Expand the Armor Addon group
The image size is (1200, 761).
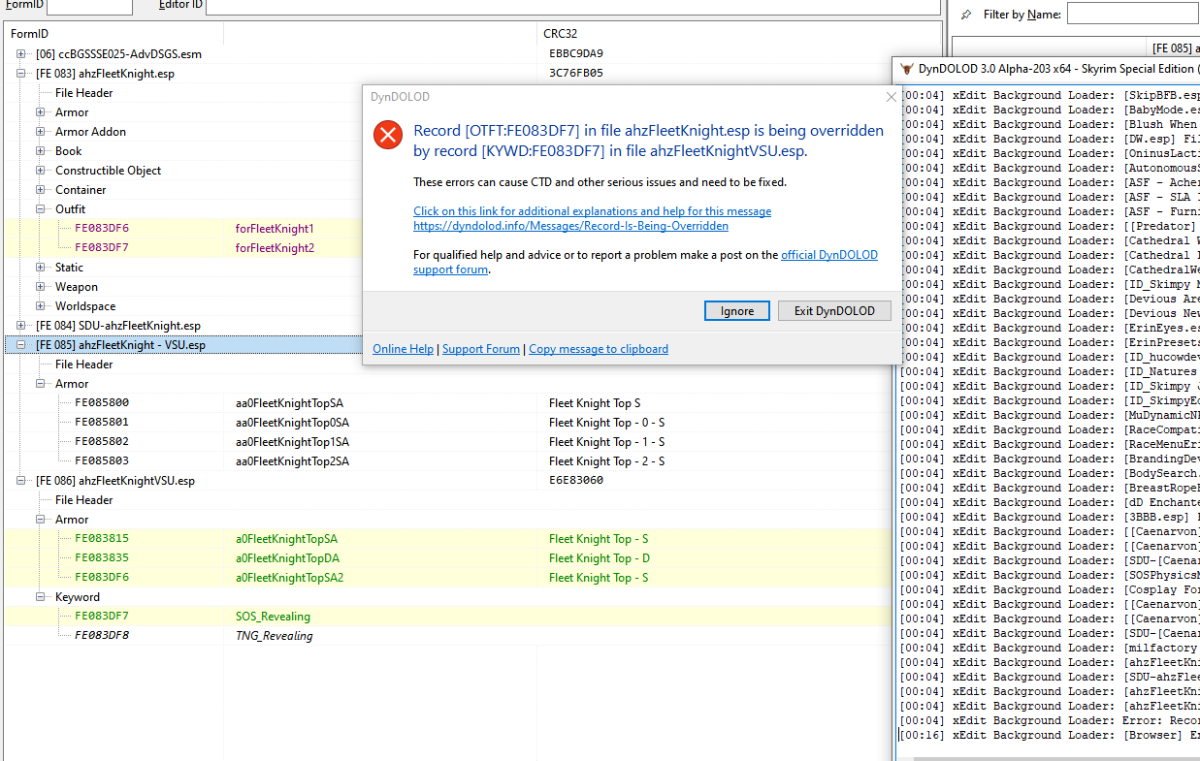click(x=41, y=132)
